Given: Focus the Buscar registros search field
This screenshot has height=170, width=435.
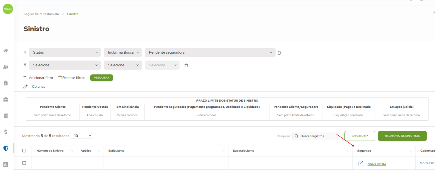Looking at the screenshot, I should click(315, 136).
